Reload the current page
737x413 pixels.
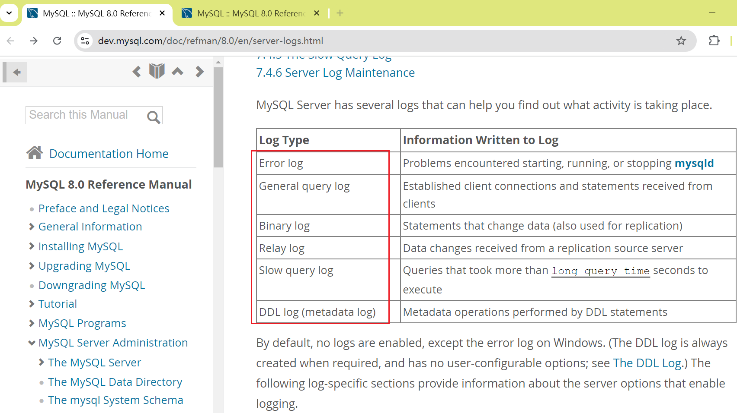[57, 41]
